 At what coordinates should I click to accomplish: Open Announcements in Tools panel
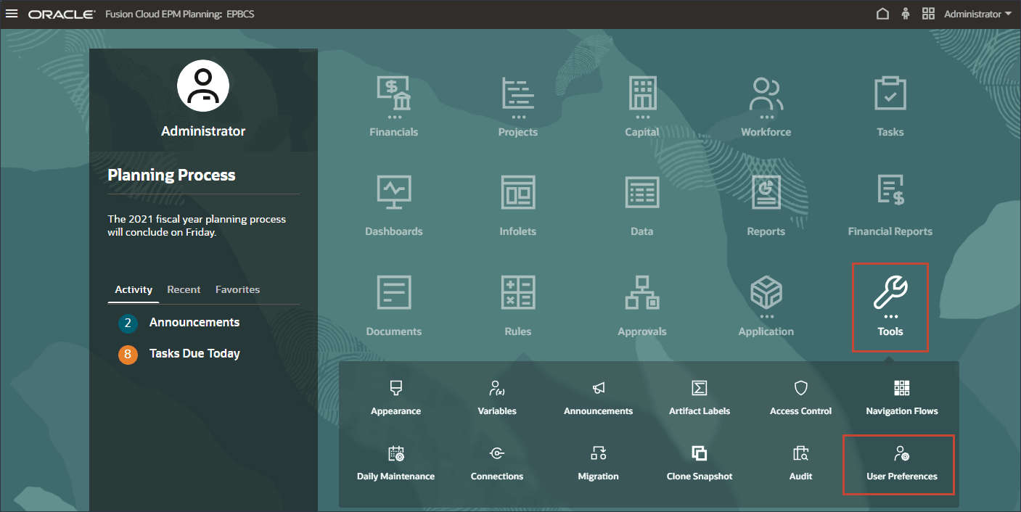click(599, 397)
